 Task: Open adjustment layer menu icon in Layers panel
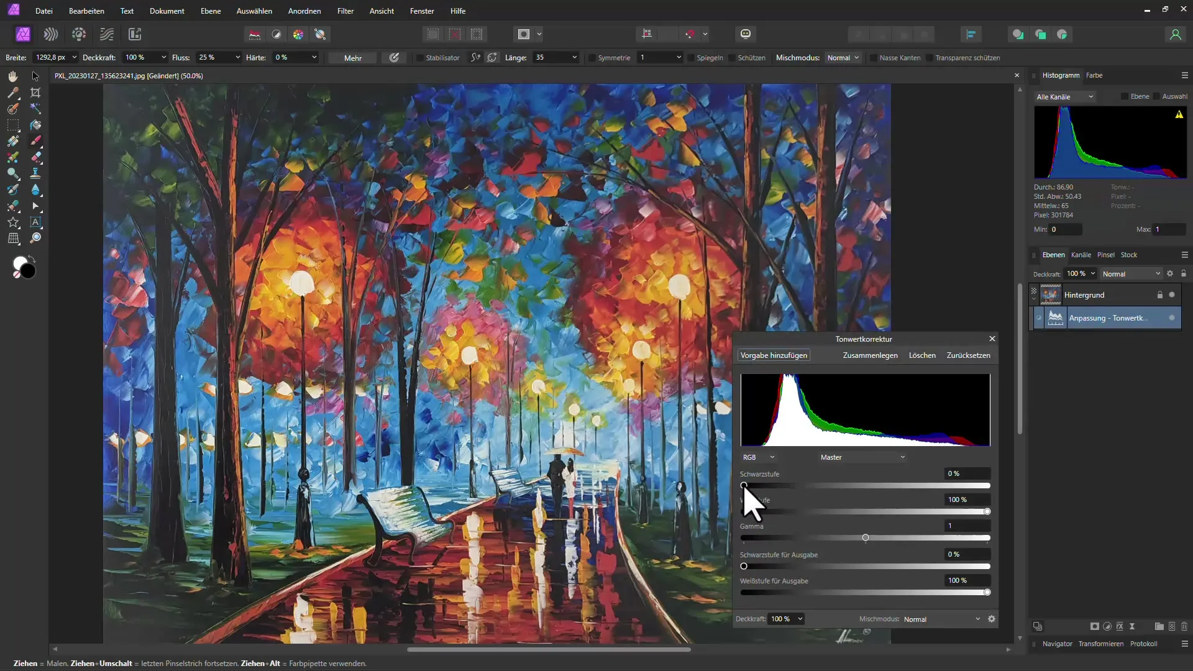pos(1107,626)
